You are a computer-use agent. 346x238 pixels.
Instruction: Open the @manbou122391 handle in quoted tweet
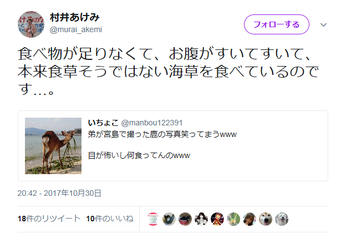pos(152,123)
